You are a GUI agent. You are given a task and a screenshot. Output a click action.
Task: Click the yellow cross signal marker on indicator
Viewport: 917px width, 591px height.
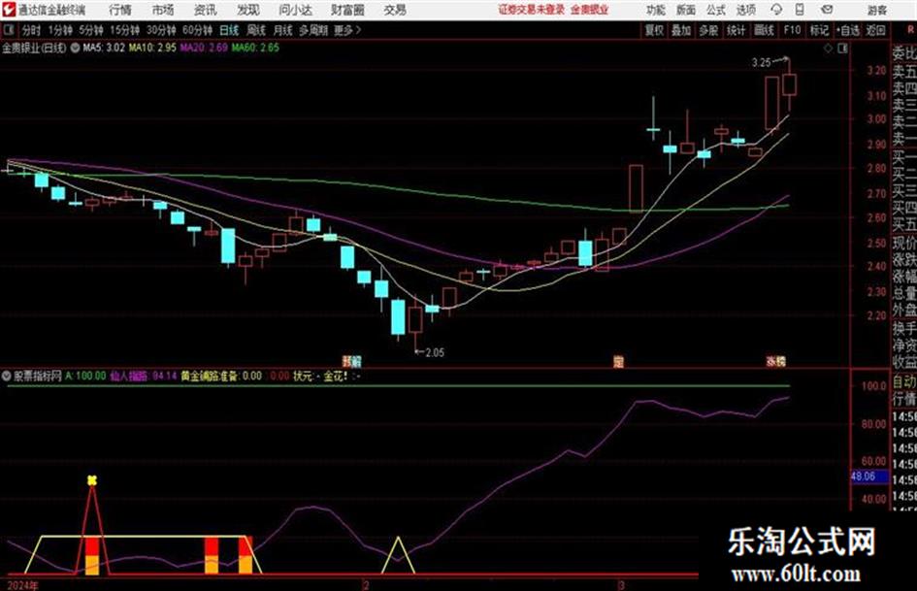click(x=92, y=480)
